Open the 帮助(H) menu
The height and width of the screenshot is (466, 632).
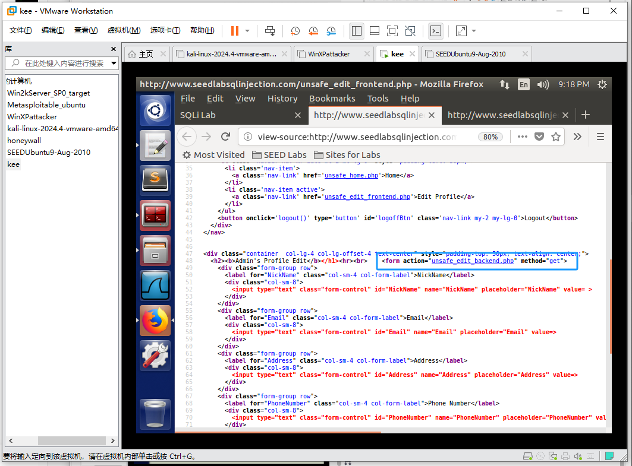[x=202, y=30]
